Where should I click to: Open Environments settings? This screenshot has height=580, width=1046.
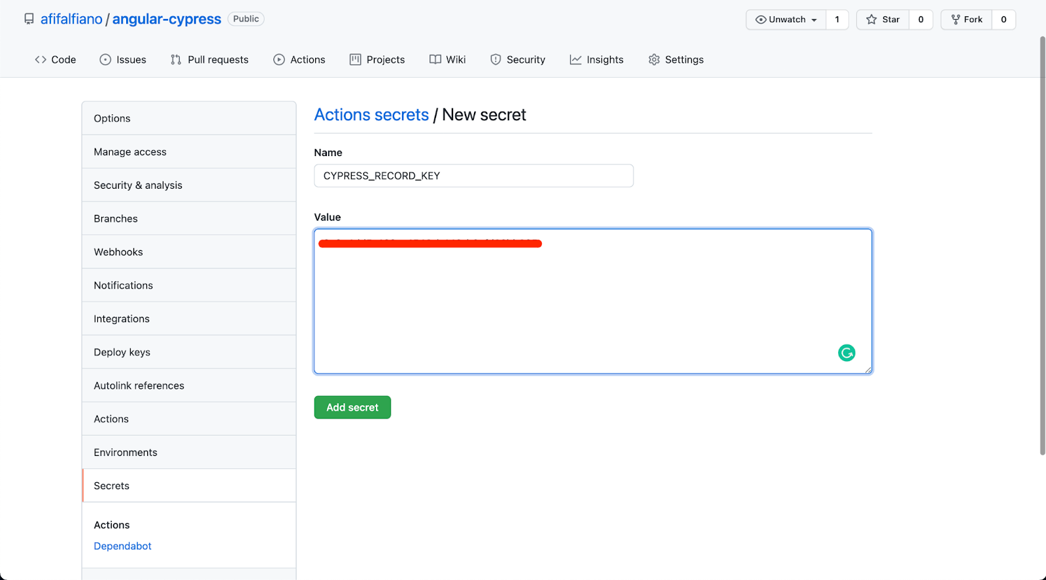[x=189, y=452]
